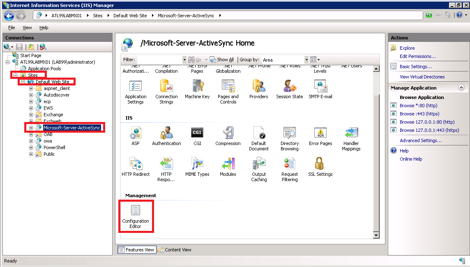Open the Modules feature
Image resolution: width=470 pixels, height=267 pixels.
point(228,167)
